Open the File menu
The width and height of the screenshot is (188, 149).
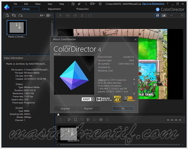click(x=15, y=4)
